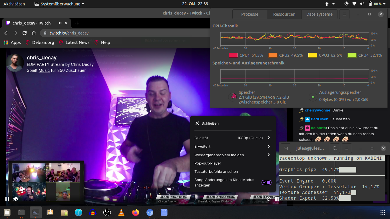
Task: Open the Debian.org bookmark
Action: tap(40, 42)
